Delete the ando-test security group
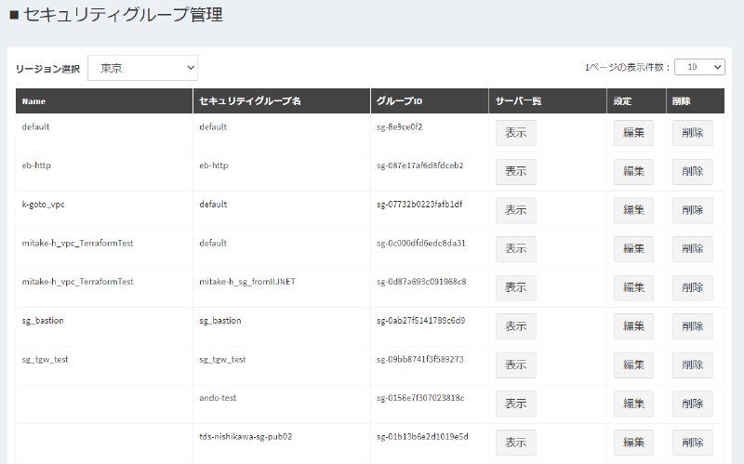 pyautogui.click(x=692, y=404)
